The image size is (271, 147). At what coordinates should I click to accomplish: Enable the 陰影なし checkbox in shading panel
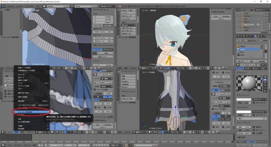tap(254, 127)
